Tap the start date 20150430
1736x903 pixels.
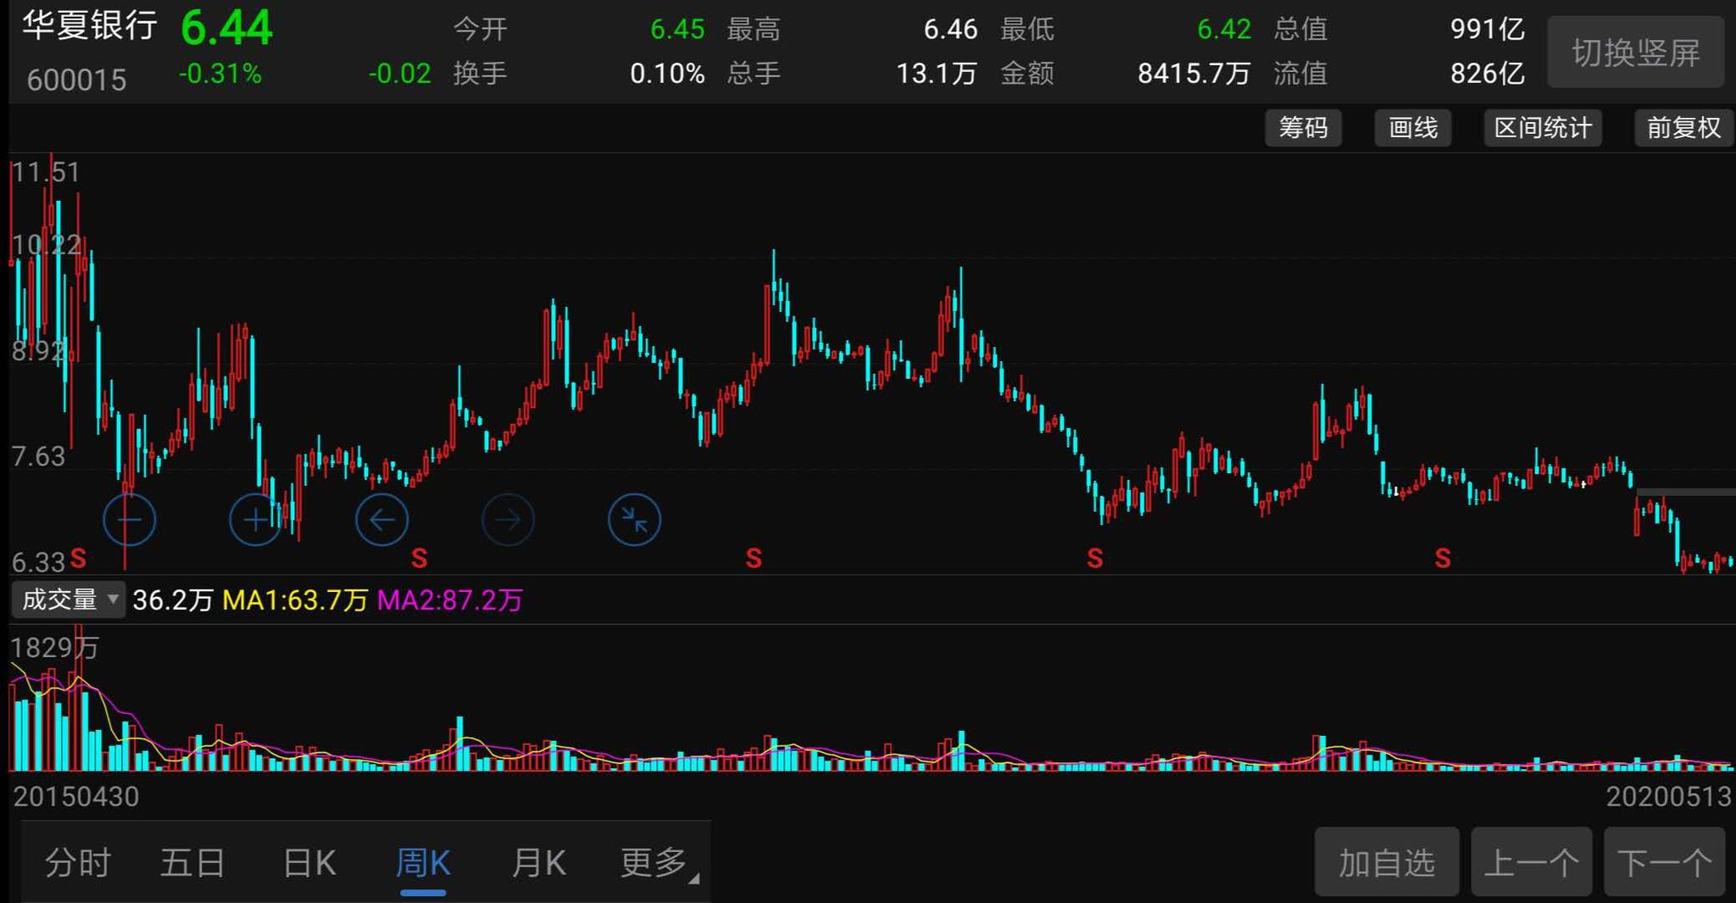coord(76,797)
